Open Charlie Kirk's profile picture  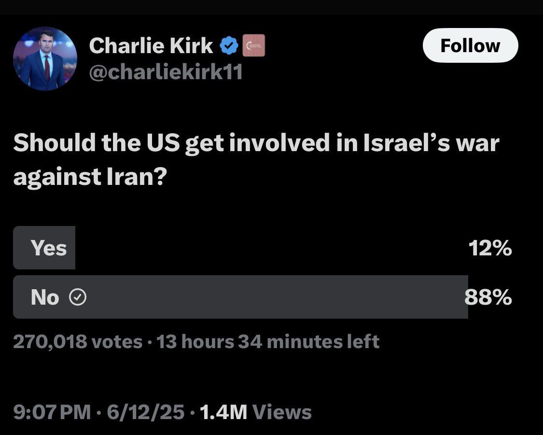pyautogui.click(x=45, y=58)
